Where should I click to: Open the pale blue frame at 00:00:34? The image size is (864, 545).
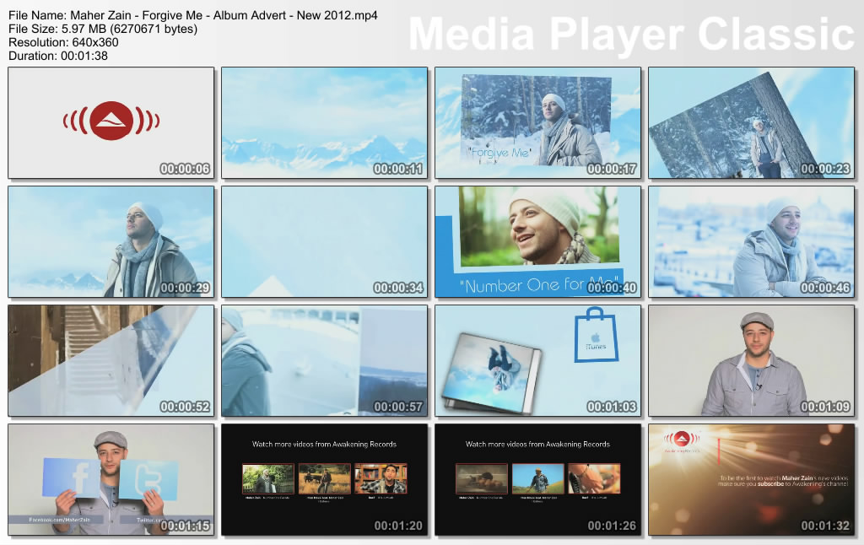[324, 242]
